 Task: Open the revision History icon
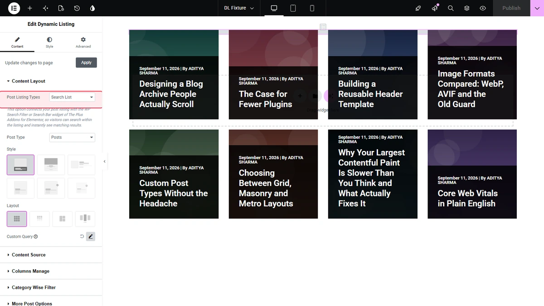(77, 8)
